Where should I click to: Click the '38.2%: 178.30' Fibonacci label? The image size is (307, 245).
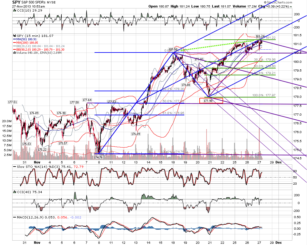(173, 89)
